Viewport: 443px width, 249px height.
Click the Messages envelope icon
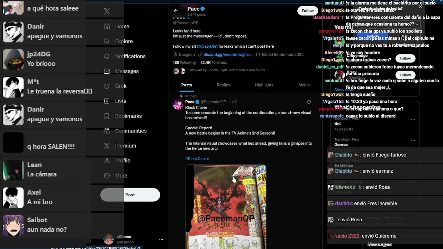tap(107, 71)
